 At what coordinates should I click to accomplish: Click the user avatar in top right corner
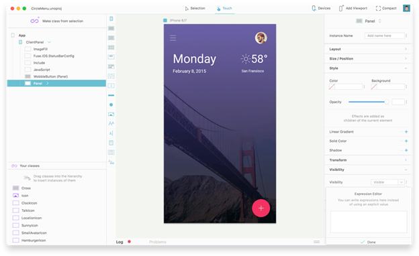click(x=406, y=8)
